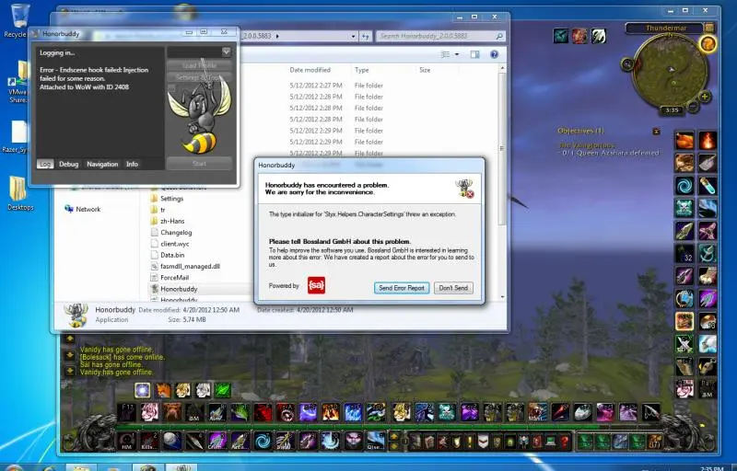
Task: Click the first teal buff icon
Action: click(560, 36)
